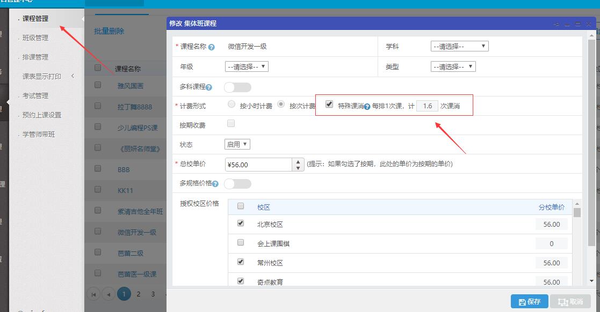Open course 紫清吉他全年班 in list

pos(140,212)
